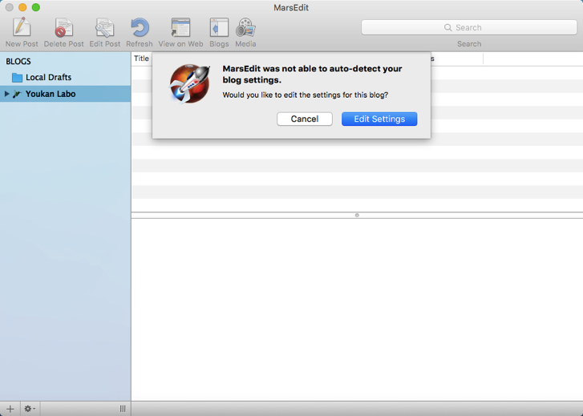Refresh the blog post list

tap(140, 29)
